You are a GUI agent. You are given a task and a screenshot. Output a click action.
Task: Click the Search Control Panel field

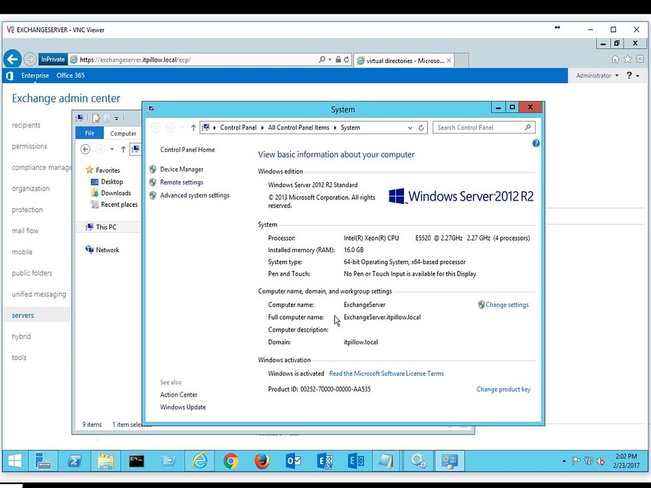(484, 127)
